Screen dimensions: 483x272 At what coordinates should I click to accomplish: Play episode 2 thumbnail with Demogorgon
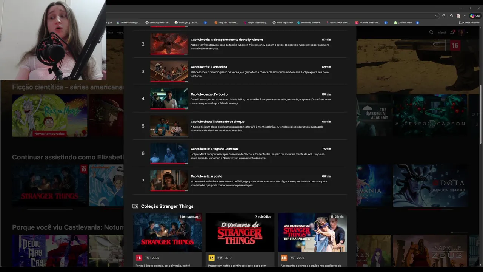[x=169, y=44]
